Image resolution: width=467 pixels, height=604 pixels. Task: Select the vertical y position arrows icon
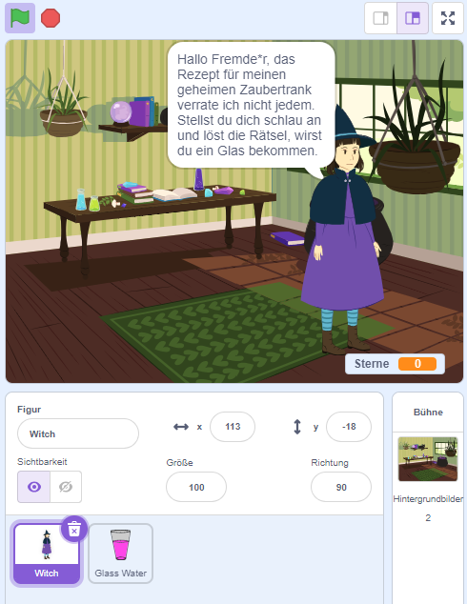pos(297,427)
